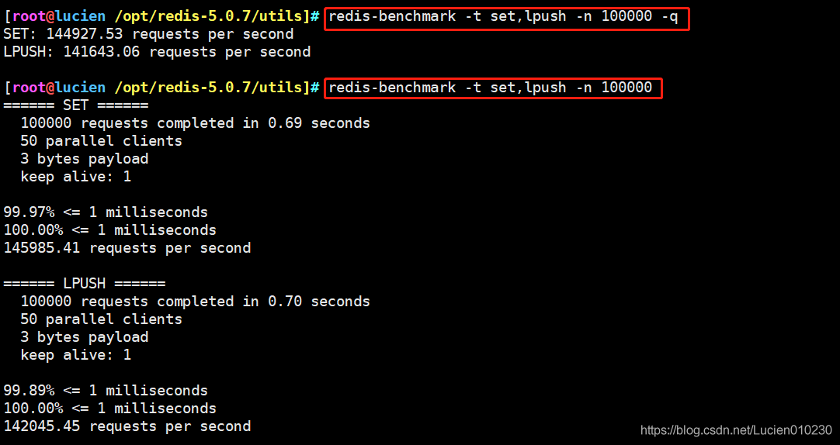Image resolution: width=840 pixels, height=445 pixels.
Task: Click the command ending with -q
Action: click(504, 16)
